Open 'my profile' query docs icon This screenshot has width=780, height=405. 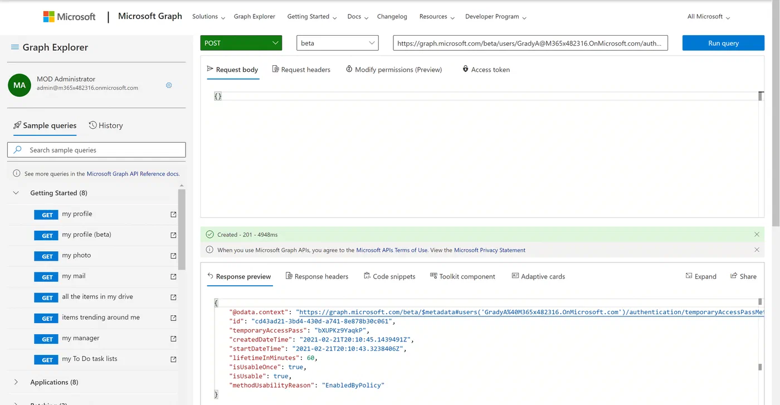[173, 214]
